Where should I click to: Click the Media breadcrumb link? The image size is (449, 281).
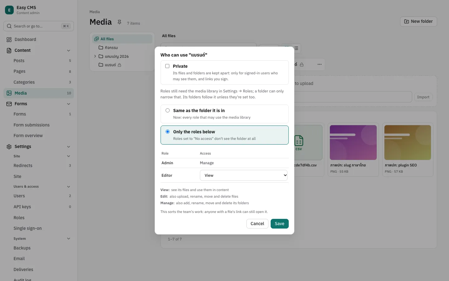click(94, 12)
